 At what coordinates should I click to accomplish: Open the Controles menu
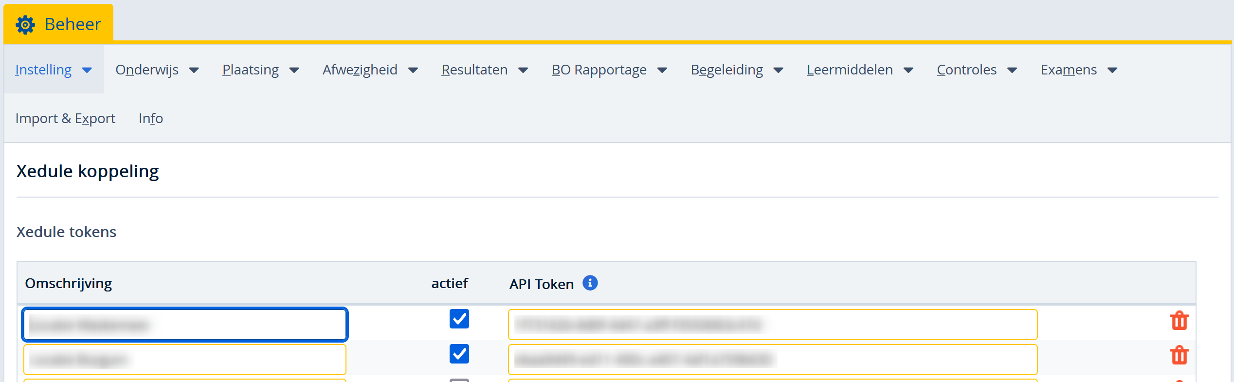967,70
